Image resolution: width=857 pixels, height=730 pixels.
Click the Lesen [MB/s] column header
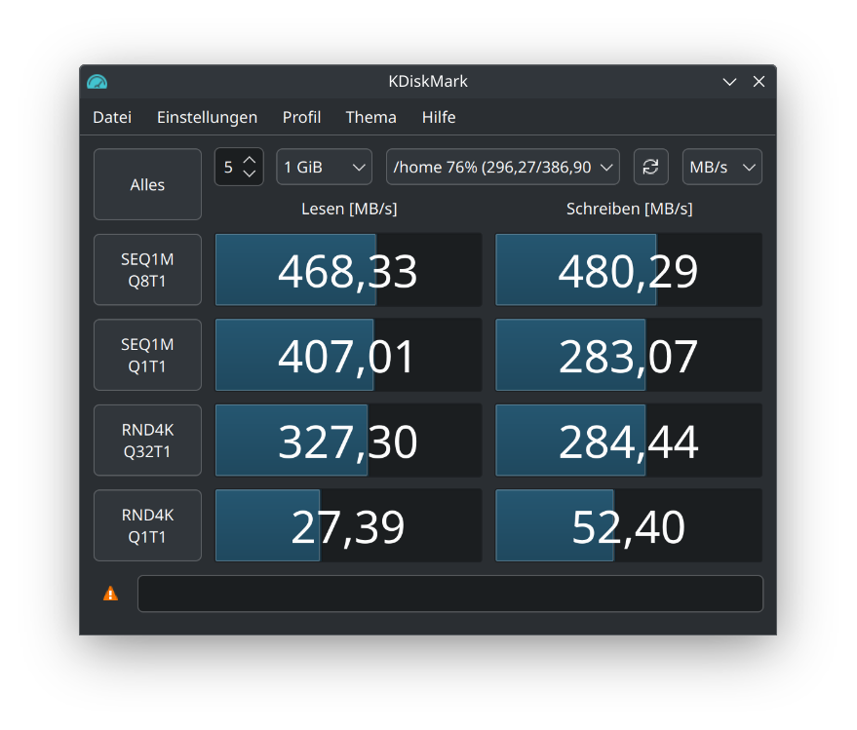[349, 209]
